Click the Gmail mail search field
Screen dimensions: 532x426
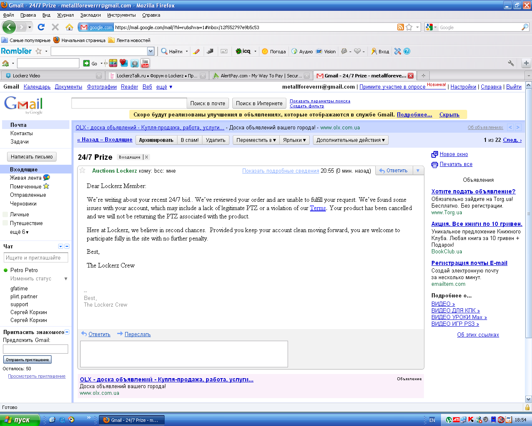pos(129,103)
